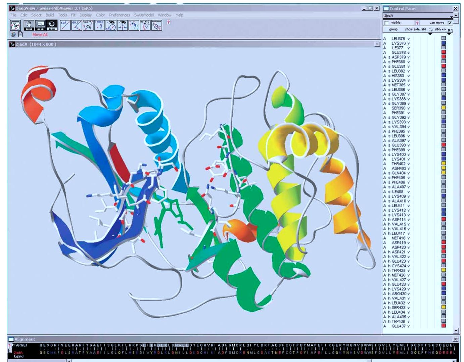The image size is (464, 362).
Task: Click the Control Panel scroll up arrow
Action: (x=456, y=16)
